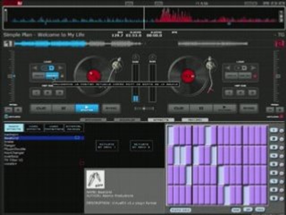This screenshot has height=215, width=286.
Task: Sync the left deck tempo
Action: [x=111, y=108]
